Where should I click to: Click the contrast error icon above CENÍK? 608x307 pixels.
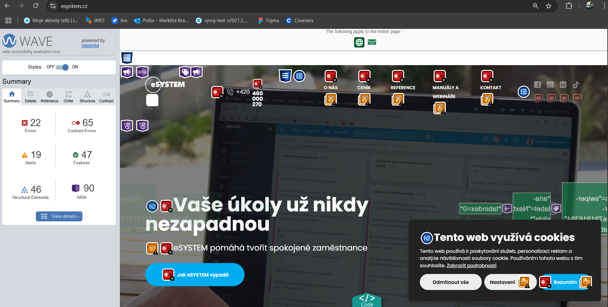[x=364, y=76]
